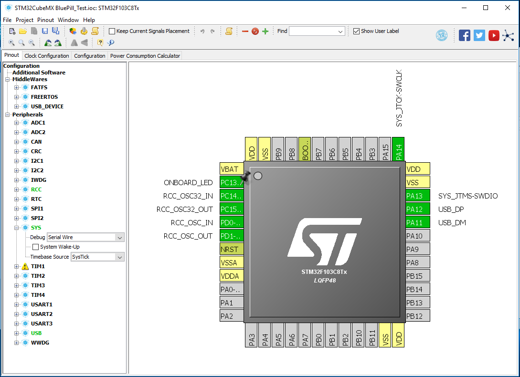
Task: Select the I2C2 peripheral tree item
Action: (x=37, y=170)
